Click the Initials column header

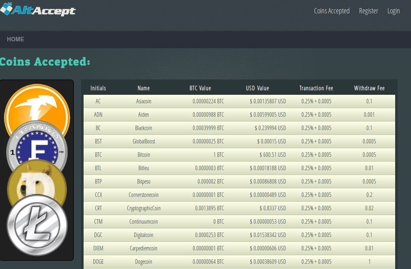pyautogui.click(x=98, y=88)
